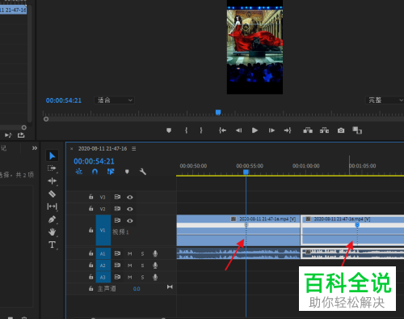Viewport: 404px width, 319px height.
Task: Select the Track Select Forward tool
Action: click(x=52, y=168)
